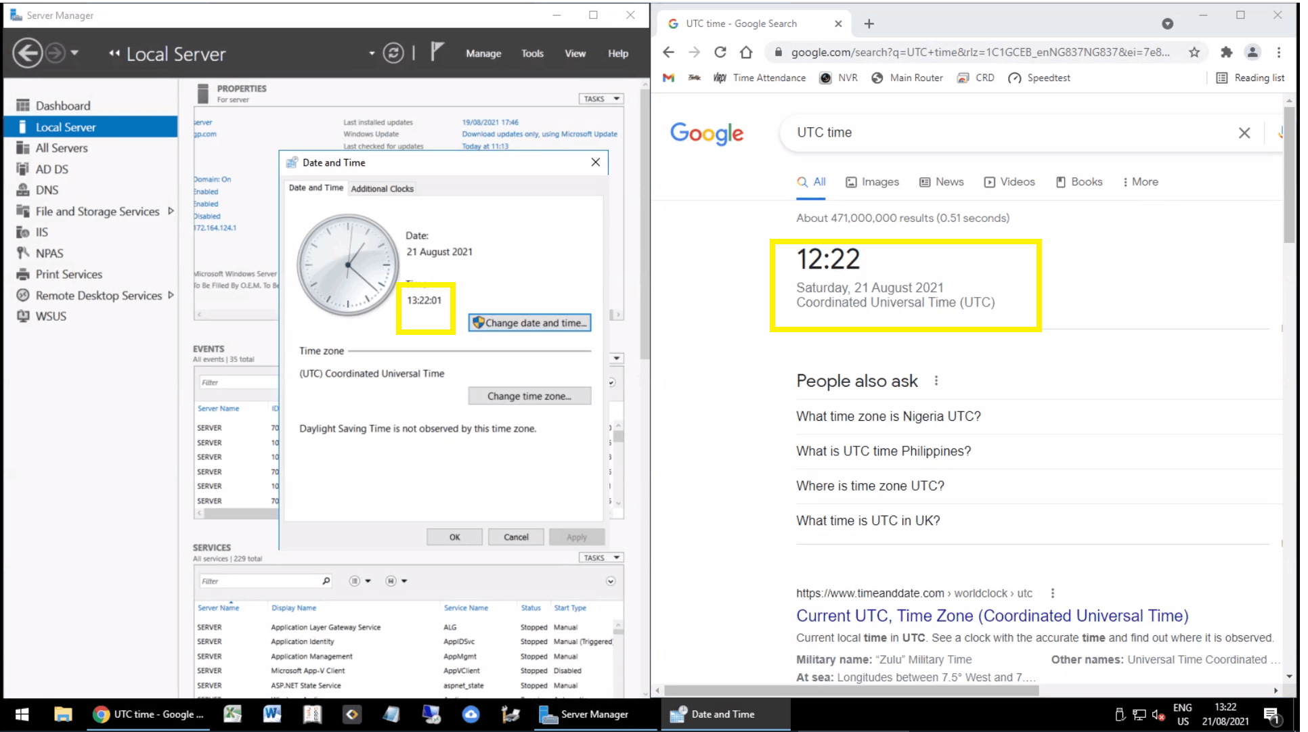Open Current UTC, Time Zone result link
This screenshot has height=732, width=1308.
pos(992,616)
